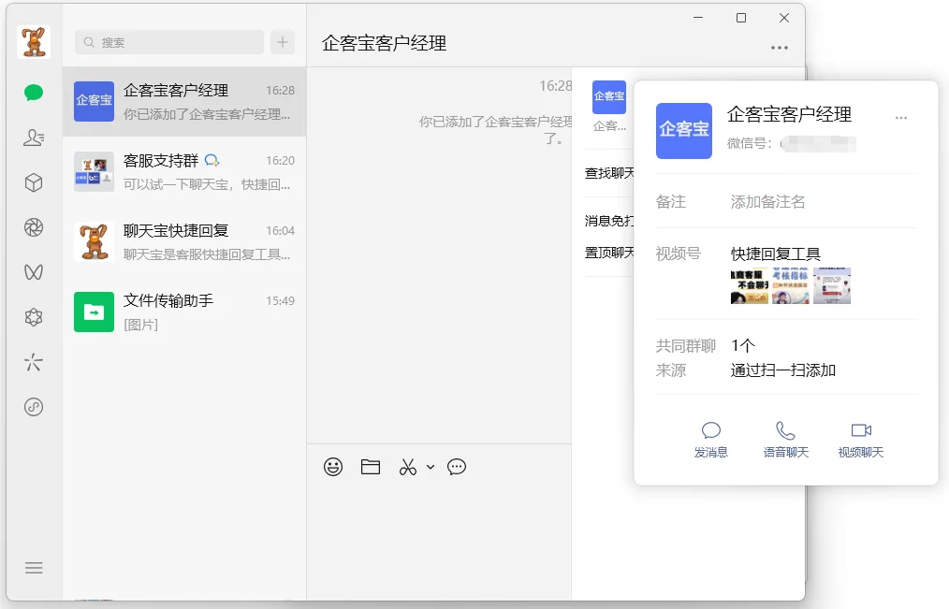Click the 通过扫一扫添加 source text
Viewport: 949px width, 609px height.
(783, 370)
